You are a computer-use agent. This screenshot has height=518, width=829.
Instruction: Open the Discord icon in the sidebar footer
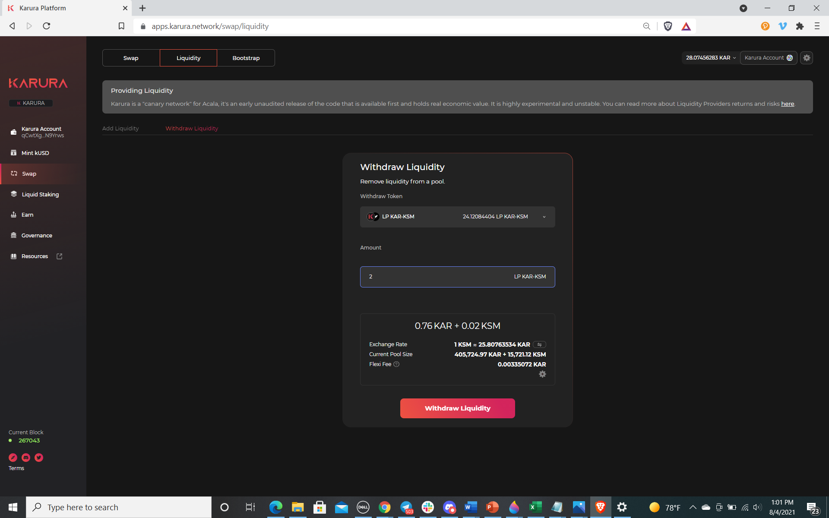coord(26,458)
